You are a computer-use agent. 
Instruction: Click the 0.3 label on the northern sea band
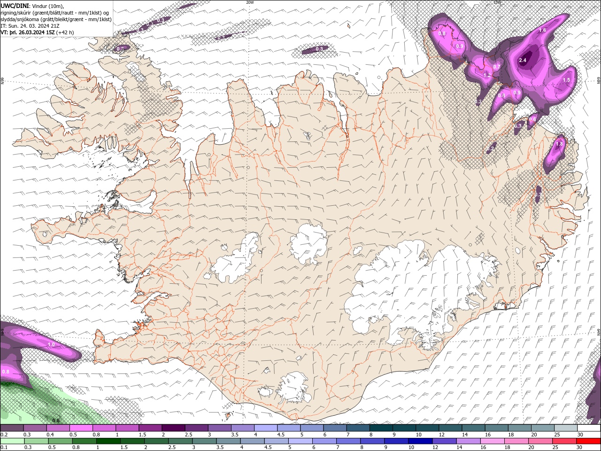(x=320, y=49)
